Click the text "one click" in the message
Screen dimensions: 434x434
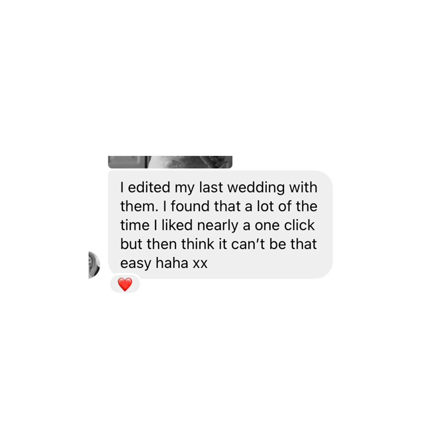pyautogui.click(x=285, y=225)
